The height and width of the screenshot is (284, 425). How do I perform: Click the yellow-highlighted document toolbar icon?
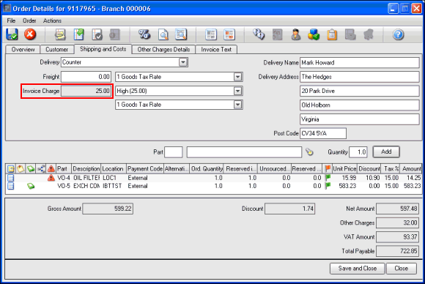tap(60, 34)
